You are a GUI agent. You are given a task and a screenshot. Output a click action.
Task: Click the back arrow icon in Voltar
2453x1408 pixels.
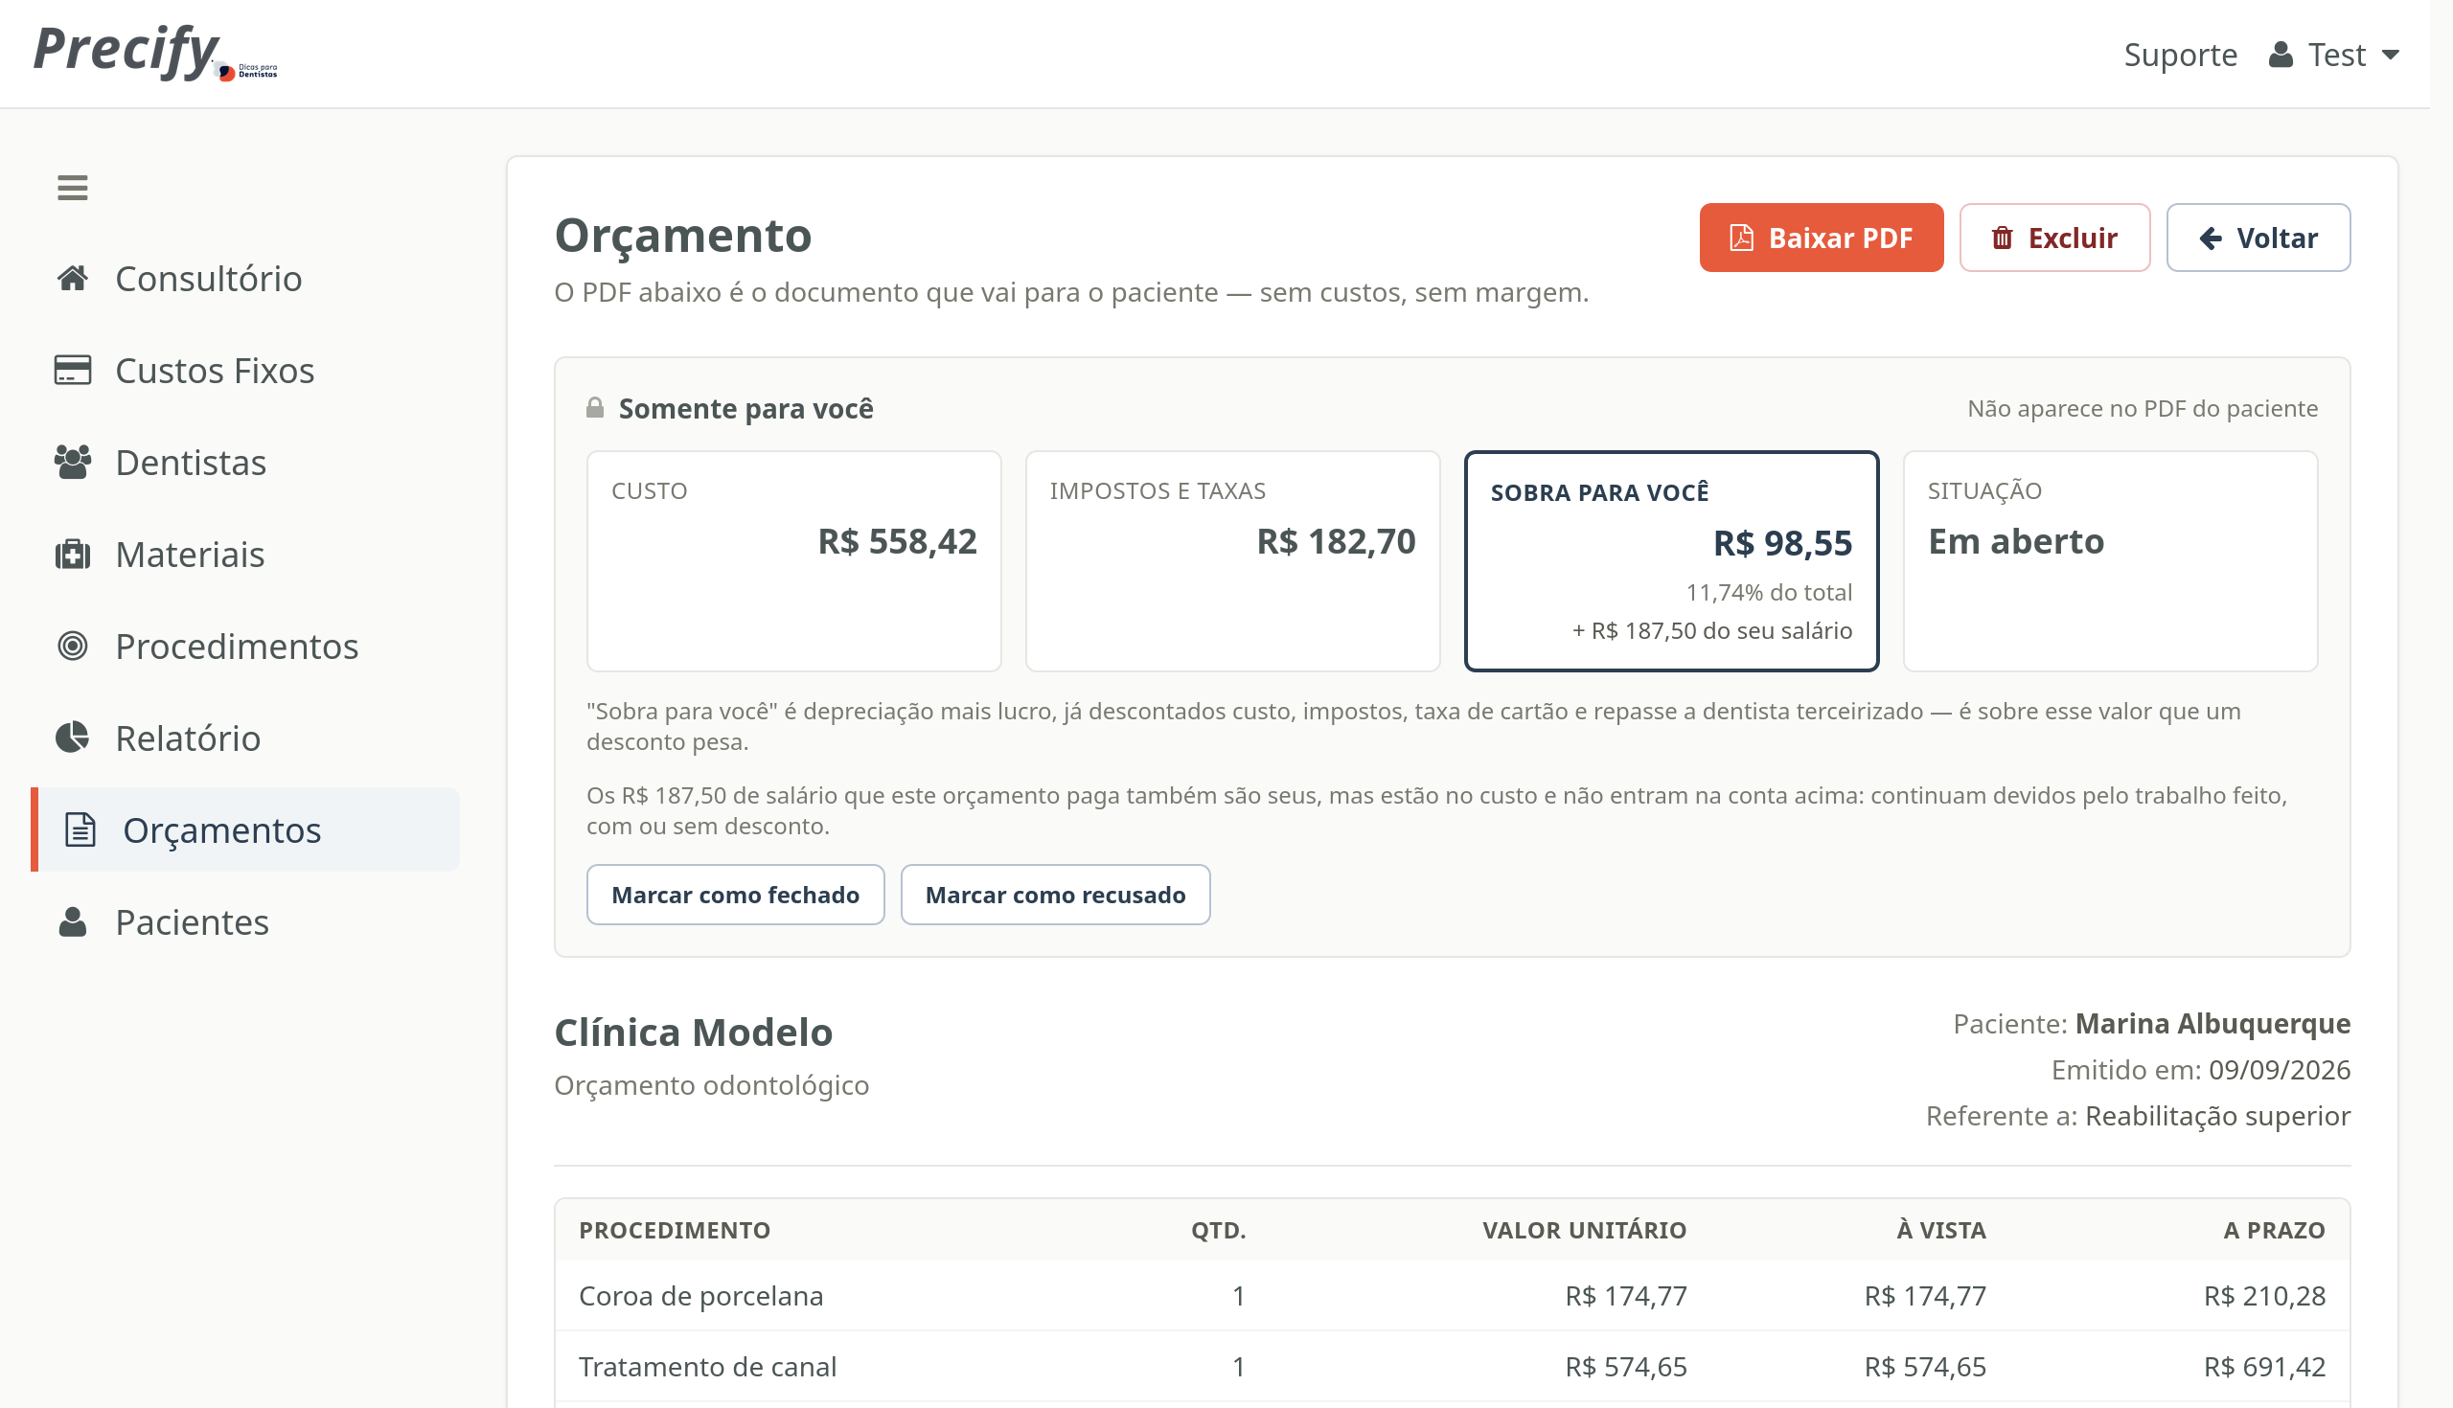tap(2212, 238)
